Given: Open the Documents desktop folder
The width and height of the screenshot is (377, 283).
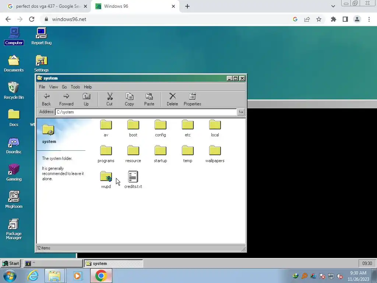Looking at the screenshot, I should pos(14,63).
